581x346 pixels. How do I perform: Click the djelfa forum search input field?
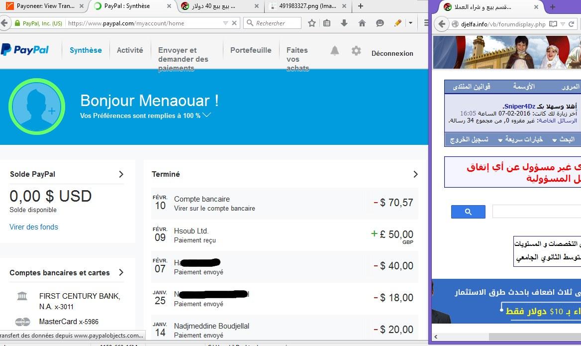537,212
